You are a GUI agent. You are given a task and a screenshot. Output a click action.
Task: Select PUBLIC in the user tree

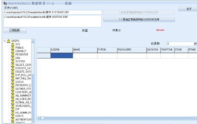(x=19, y=48)
